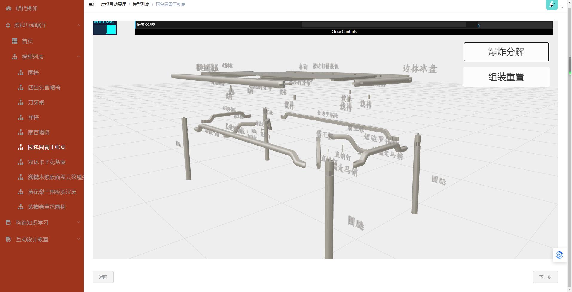Open 刀牙桌 model from the list
The image size is (572, 292).
coord(36,103)
